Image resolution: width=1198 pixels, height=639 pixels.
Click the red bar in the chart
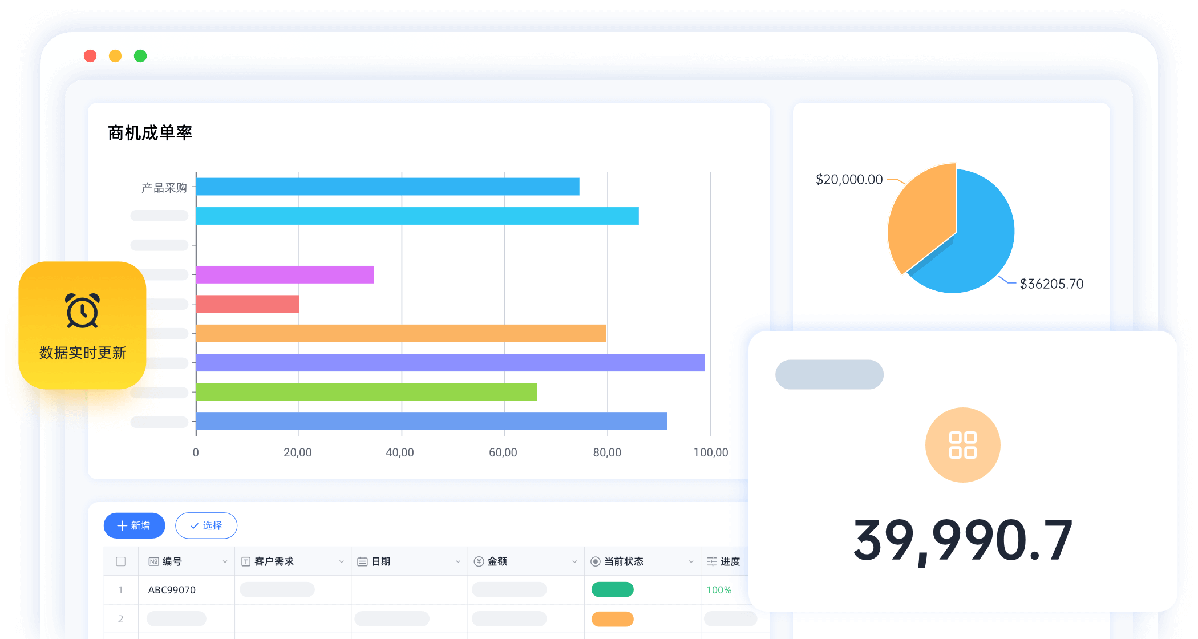pyautogui.click(x=247, y=304)
